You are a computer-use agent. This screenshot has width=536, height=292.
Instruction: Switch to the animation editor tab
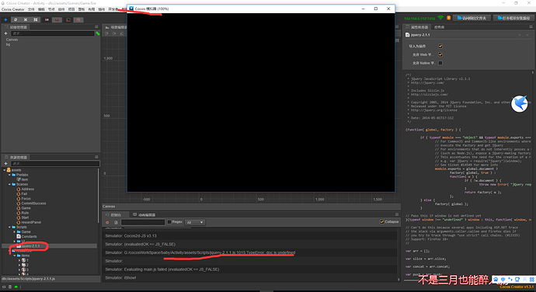click(x=144, y=215)
